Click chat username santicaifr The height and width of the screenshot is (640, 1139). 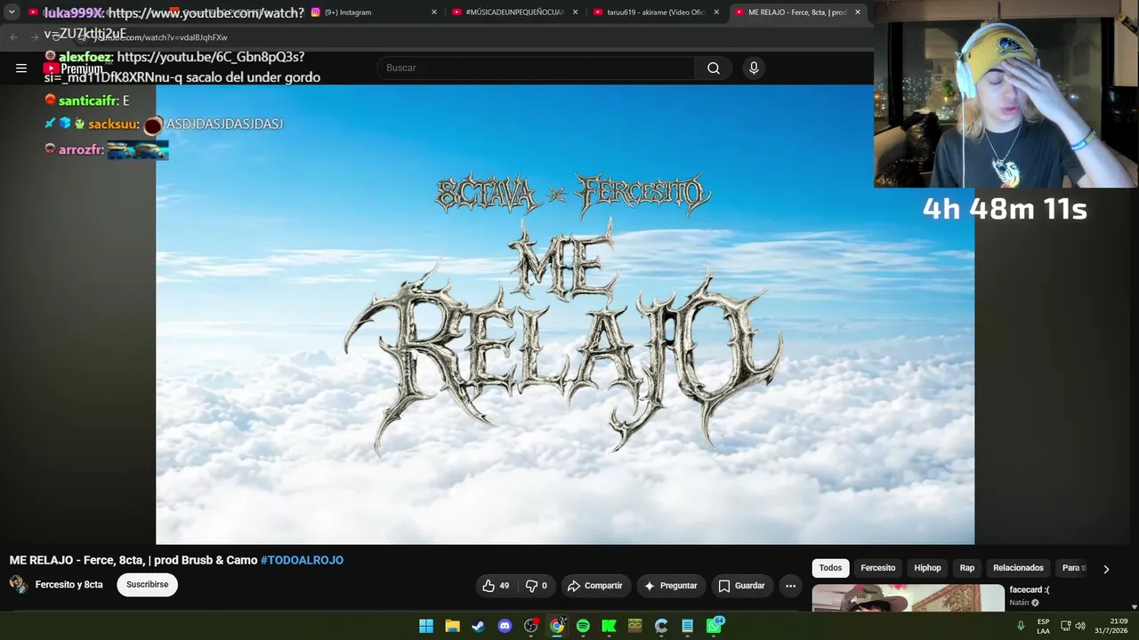click(x=87, y=101)
